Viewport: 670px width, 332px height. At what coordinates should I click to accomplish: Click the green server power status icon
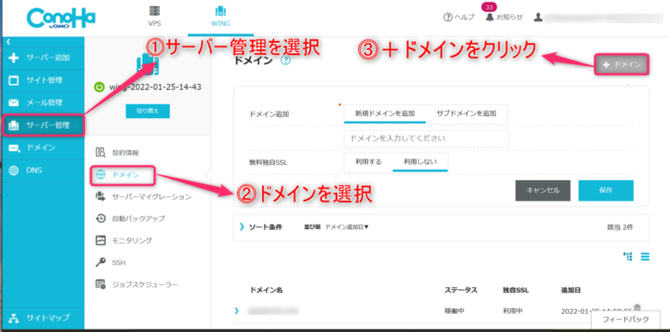99,88
